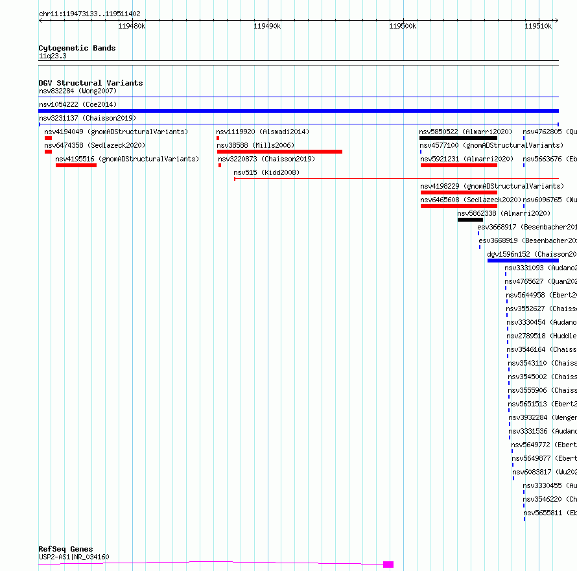
Task: Click the 119490k ruler mark
Action: tap(267, 26)
